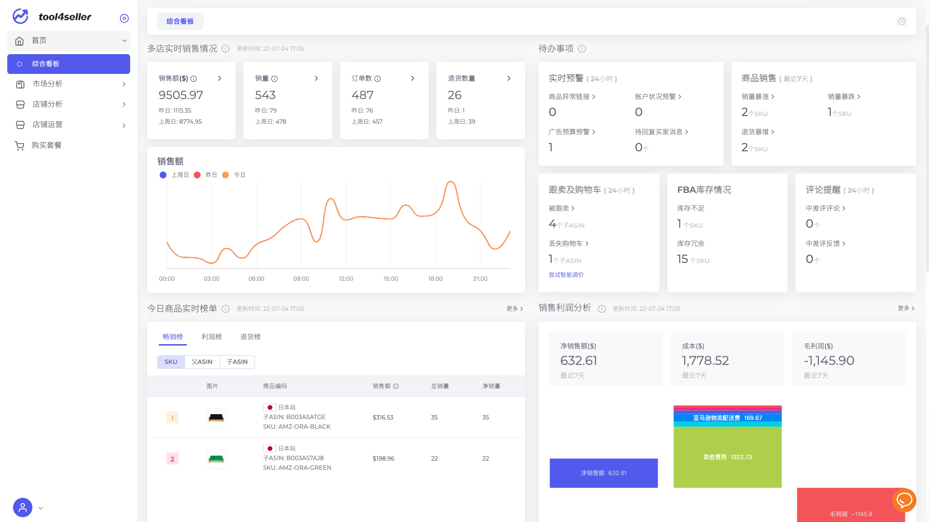929x522 pixels.
Task: Switch to the 利润榜 tab
Action: [211, 336]
